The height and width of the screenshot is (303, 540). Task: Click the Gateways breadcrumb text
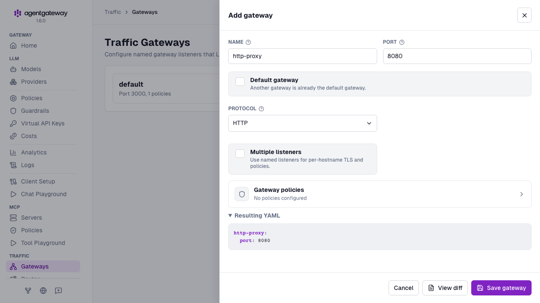pos(145,12)
